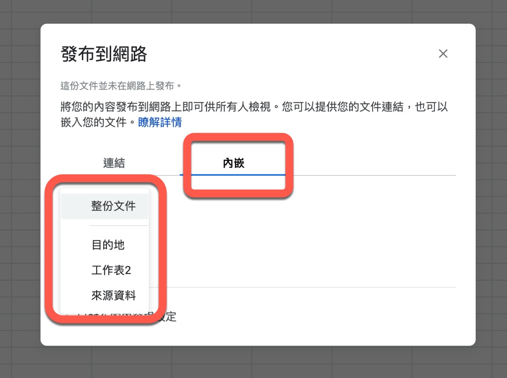
Task: Embed only the 工作表2 sheet
Action: [111, 270]
